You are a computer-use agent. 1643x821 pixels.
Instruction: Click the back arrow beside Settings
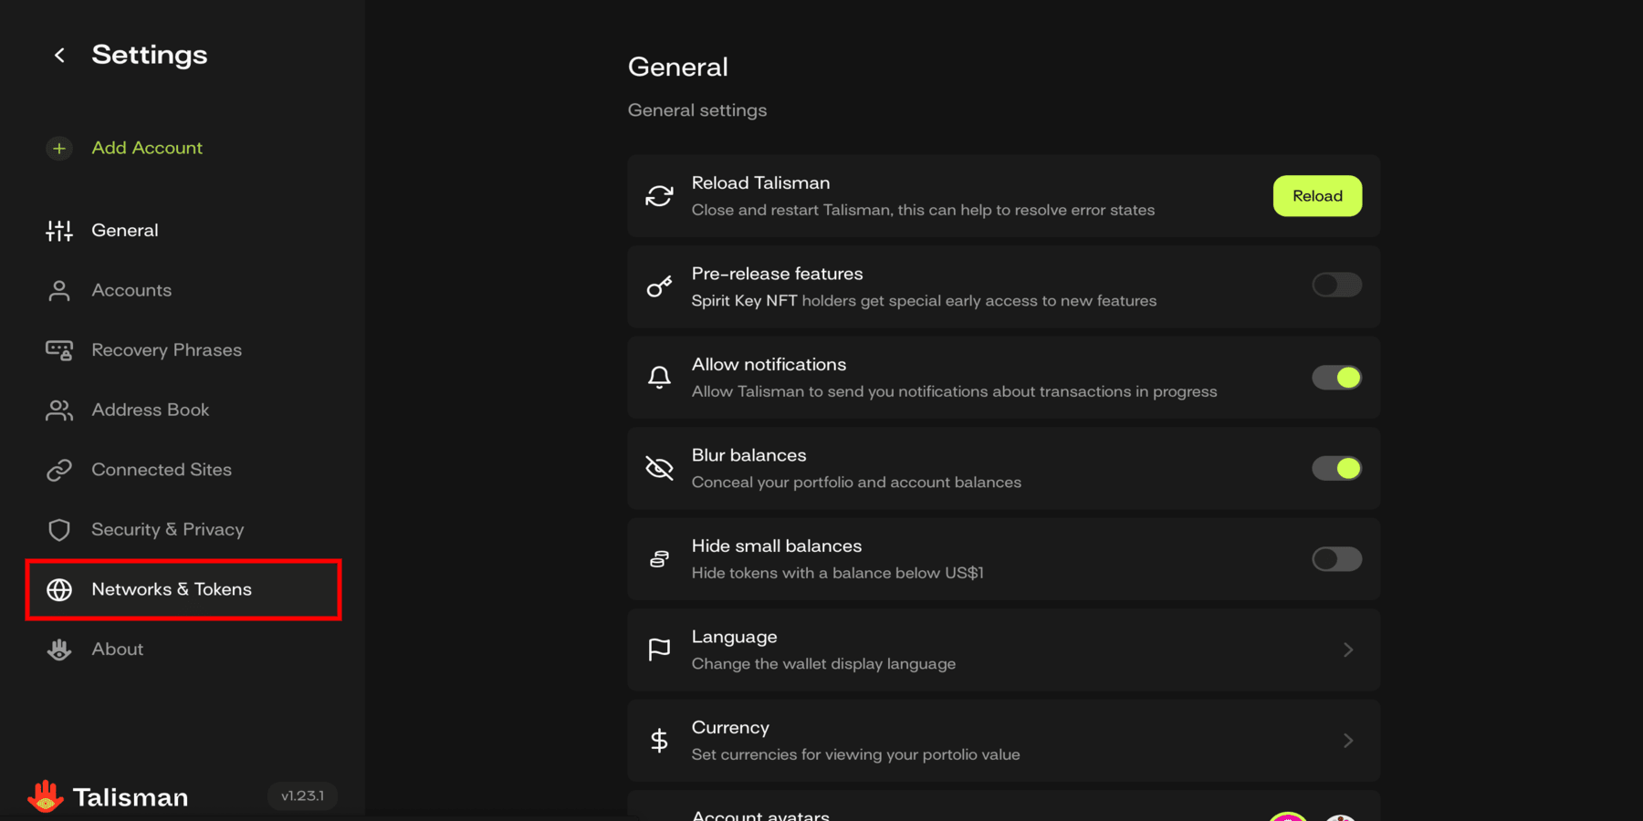click(59, 56)
